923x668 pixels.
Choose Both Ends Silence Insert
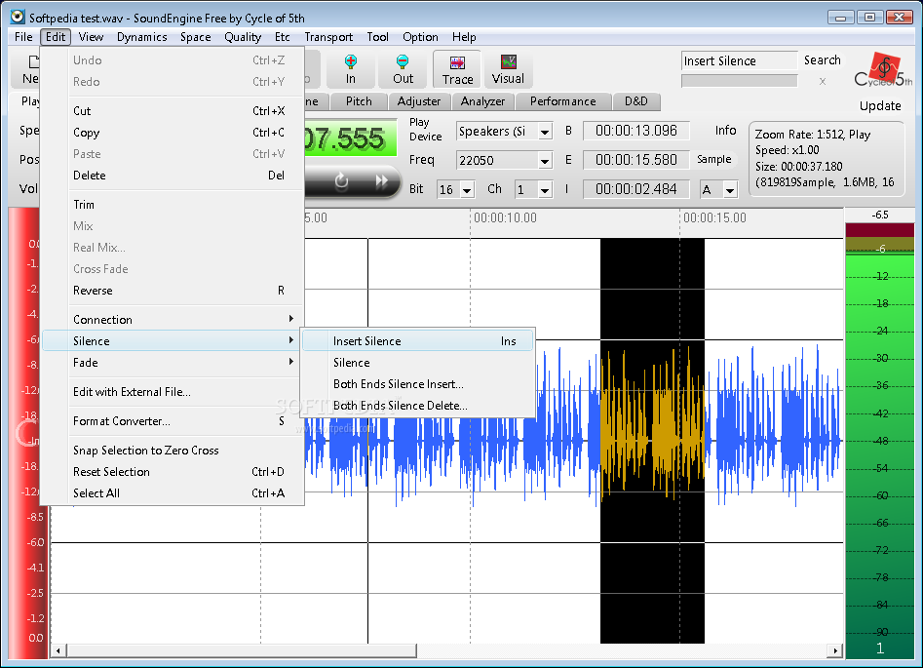click(418, 384)
